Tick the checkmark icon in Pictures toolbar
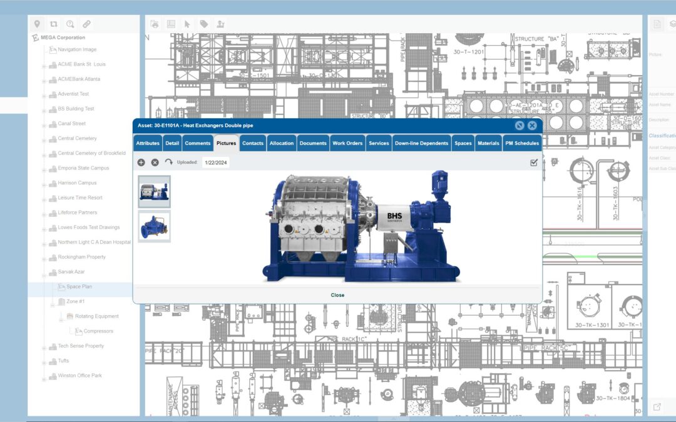The image size is (676, 422). click(x=534, y=163)
